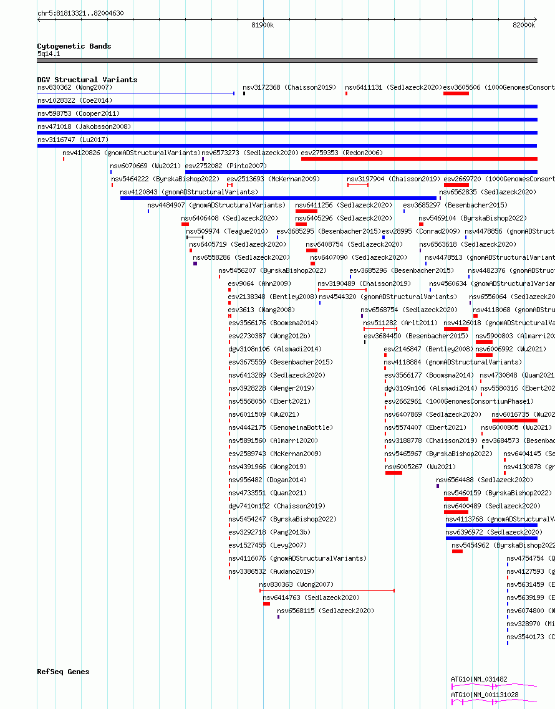
Task: Click esv3685297 (Besenbacher2015) label
Action: (x=455, y=205)
